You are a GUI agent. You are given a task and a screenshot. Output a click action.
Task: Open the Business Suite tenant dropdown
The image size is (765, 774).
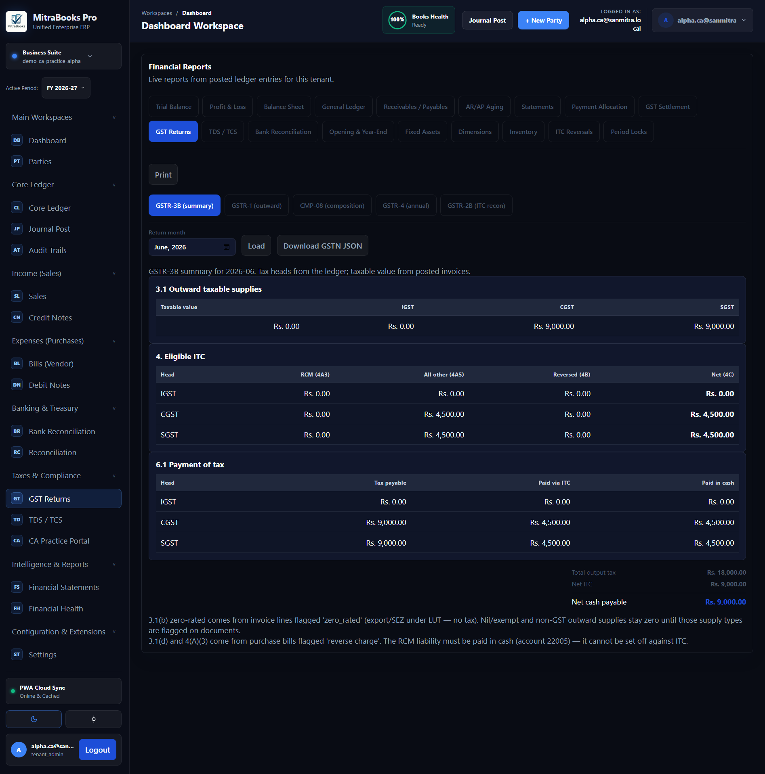(x=63, y=56)
